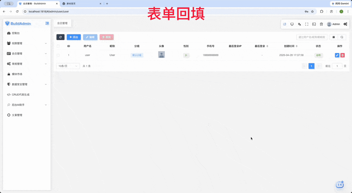Expand the 权限管理 sidebar menu
This screenshot has height=193, width=352.
pyautogui.click(x=26, y=43)
